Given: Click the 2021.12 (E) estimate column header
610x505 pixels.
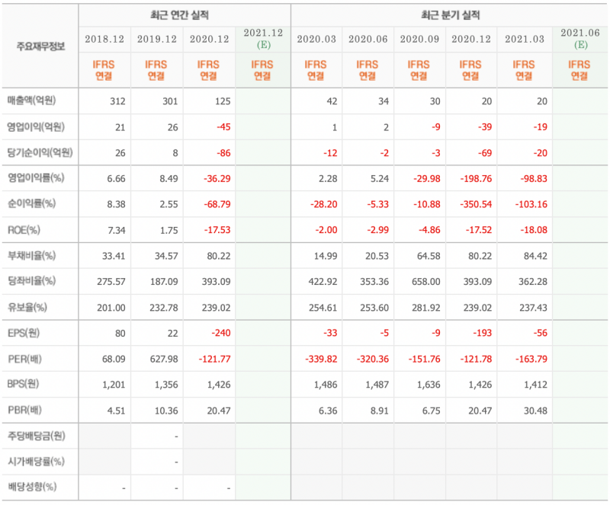Looking at the screenshot, I should (x=263, y=39).
